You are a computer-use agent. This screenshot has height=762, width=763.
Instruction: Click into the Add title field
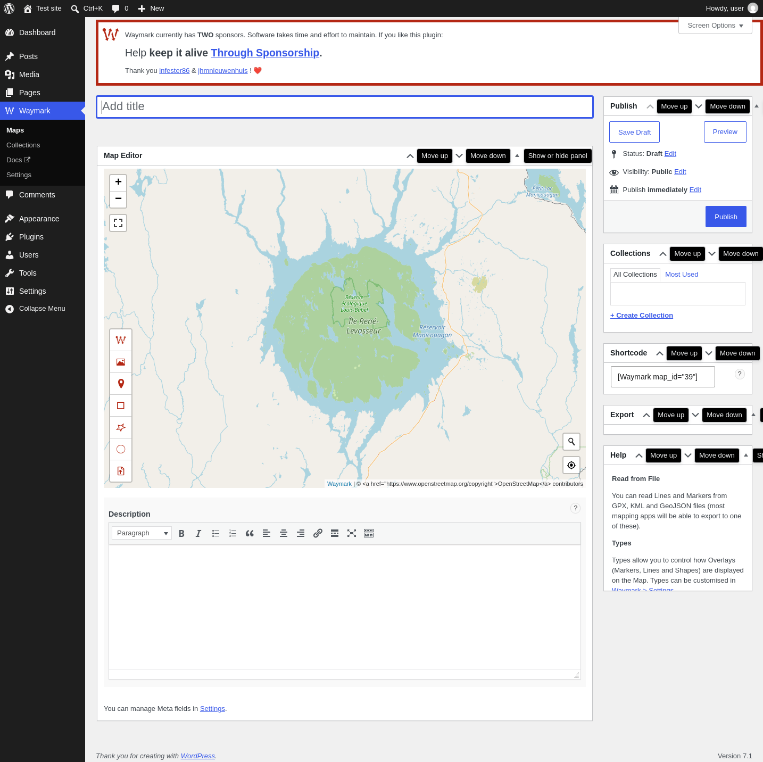345,107
